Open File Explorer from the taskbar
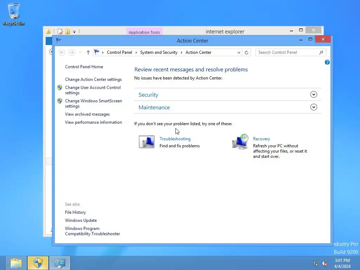This screenshot has height=270, width=360. (x=16, y=263)
